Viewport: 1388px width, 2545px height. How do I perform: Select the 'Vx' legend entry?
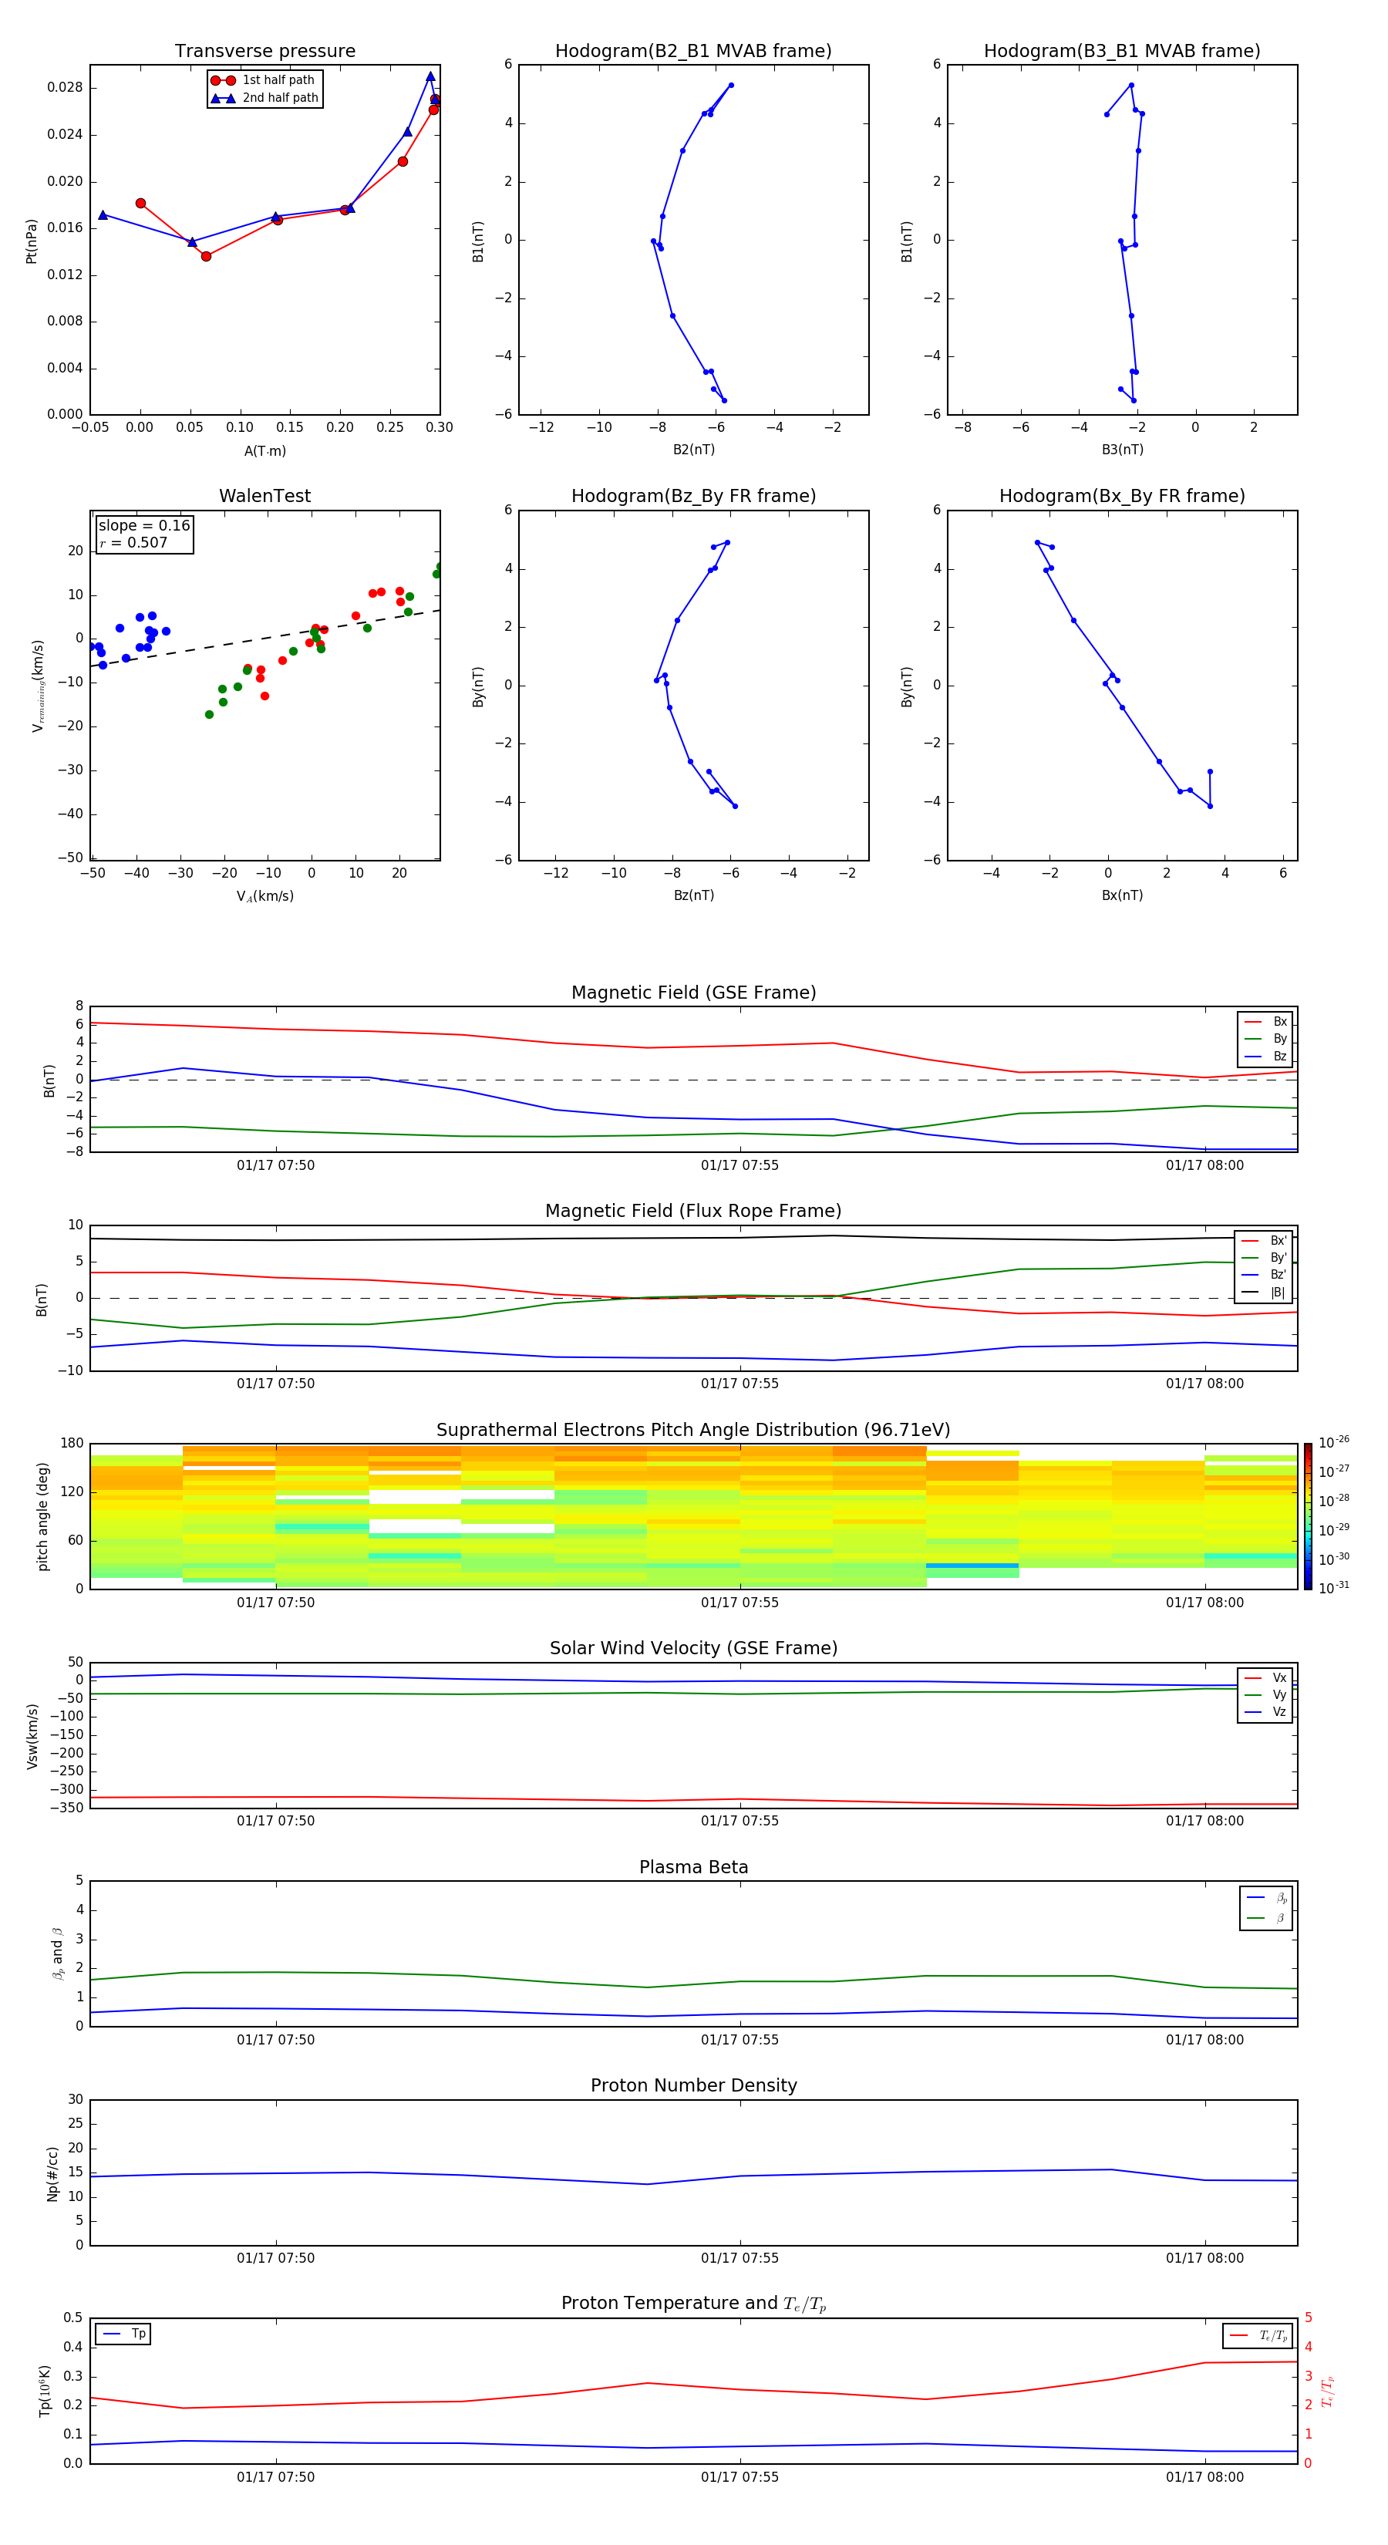point(1265,1677)
